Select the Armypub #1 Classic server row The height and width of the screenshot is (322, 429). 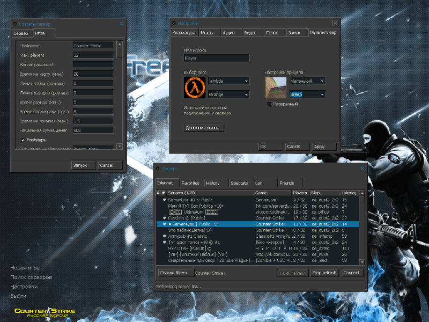258,236
